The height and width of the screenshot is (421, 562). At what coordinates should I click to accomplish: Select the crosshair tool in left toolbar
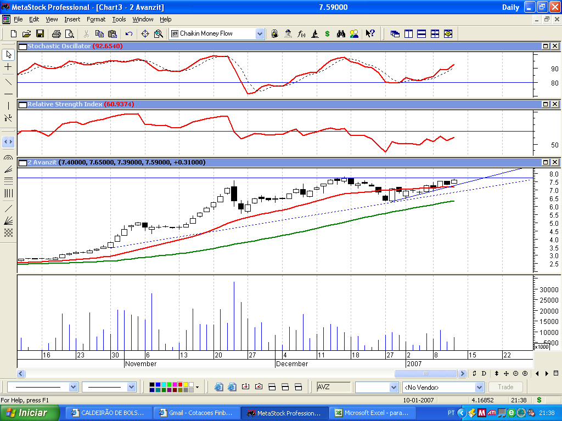tap(8, 67)
